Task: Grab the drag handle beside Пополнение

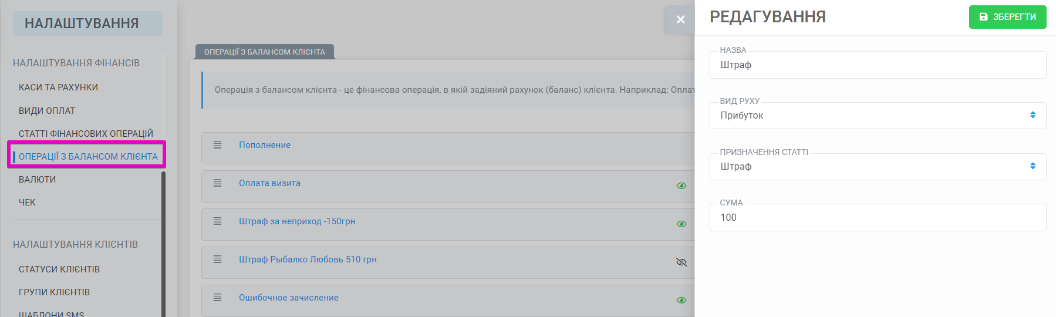Action: (217, 145)
